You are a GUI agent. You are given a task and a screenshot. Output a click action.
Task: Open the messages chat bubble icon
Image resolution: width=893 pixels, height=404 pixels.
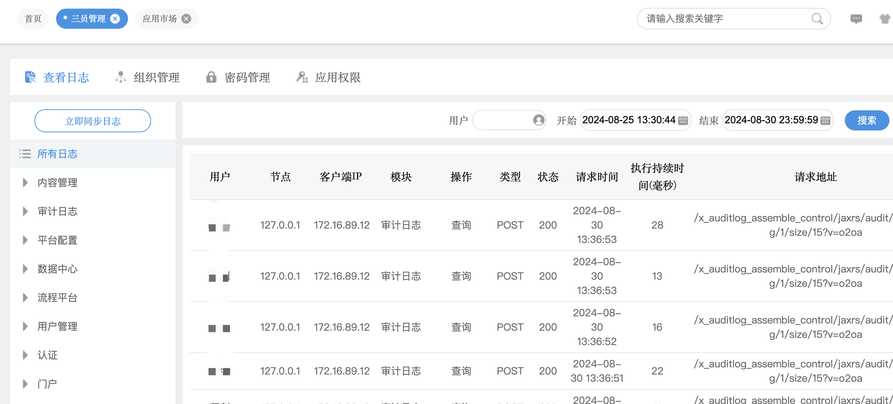tap(856, 19)
